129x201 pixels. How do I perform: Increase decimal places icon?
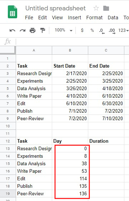point(112,31)
